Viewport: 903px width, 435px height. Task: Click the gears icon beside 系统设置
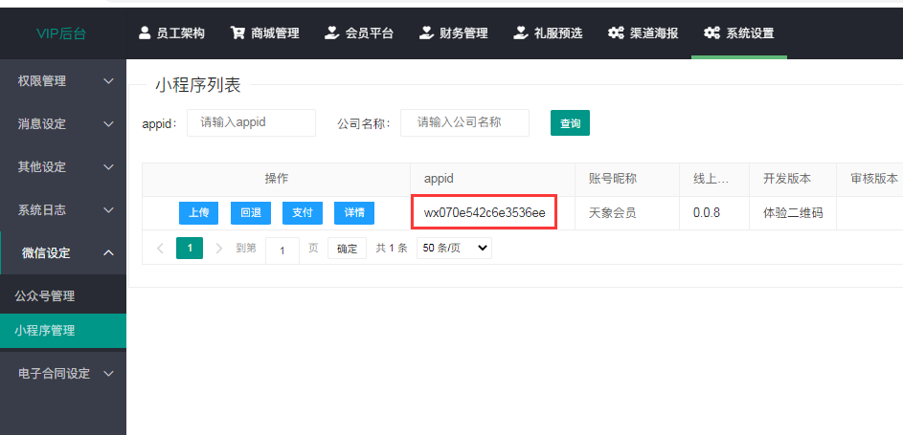711,33
